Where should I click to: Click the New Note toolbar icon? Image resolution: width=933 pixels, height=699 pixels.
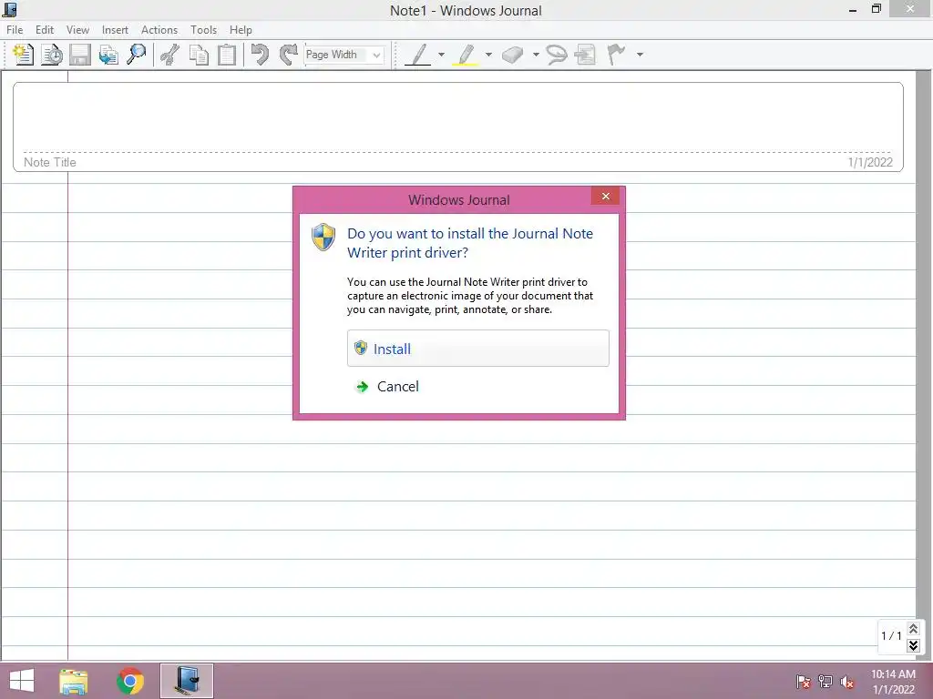[x=23, y=55]
